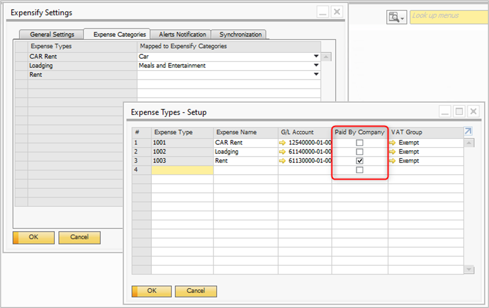Image resolution: width=489 pixels, height=308 pixels.
Task: Open the Synchronization tab
Action: [240, 34]
